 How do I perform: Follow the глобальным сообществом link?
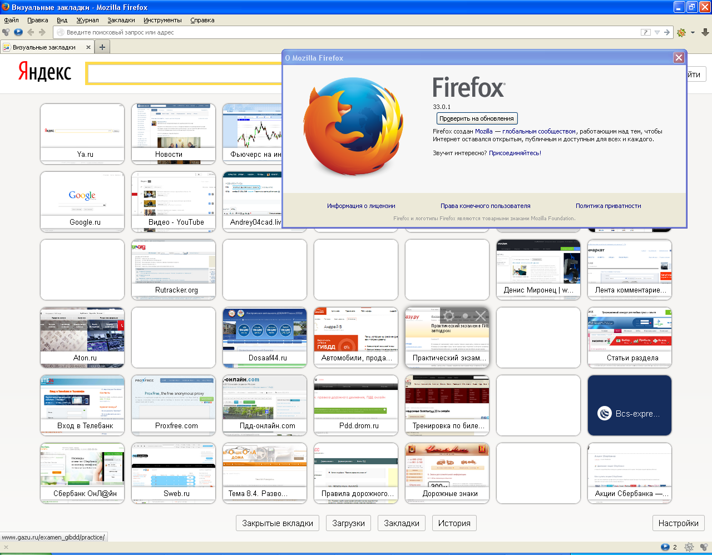[x=539, y=131]
